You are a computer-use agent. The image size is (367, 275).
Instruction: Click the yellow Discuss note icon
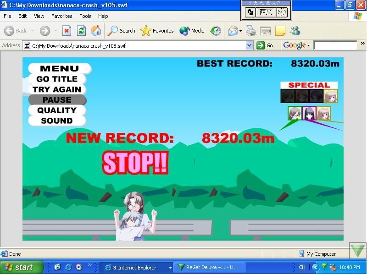coord(280,31)
